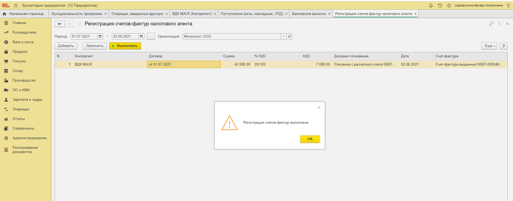The width and height of the screenshot is (513, 201).
Task: Open the Продажи section
Action: [26, 52]
